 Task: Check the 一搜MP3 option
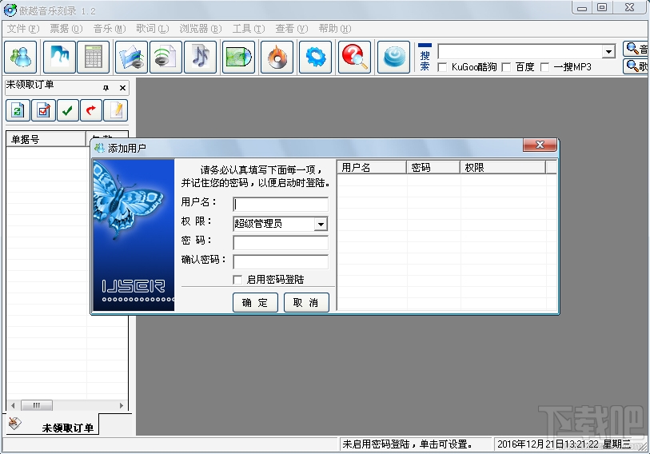click(544, 67)
